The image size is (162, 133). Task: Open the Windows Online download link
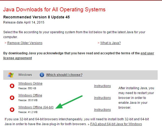[x=30, y=84]
